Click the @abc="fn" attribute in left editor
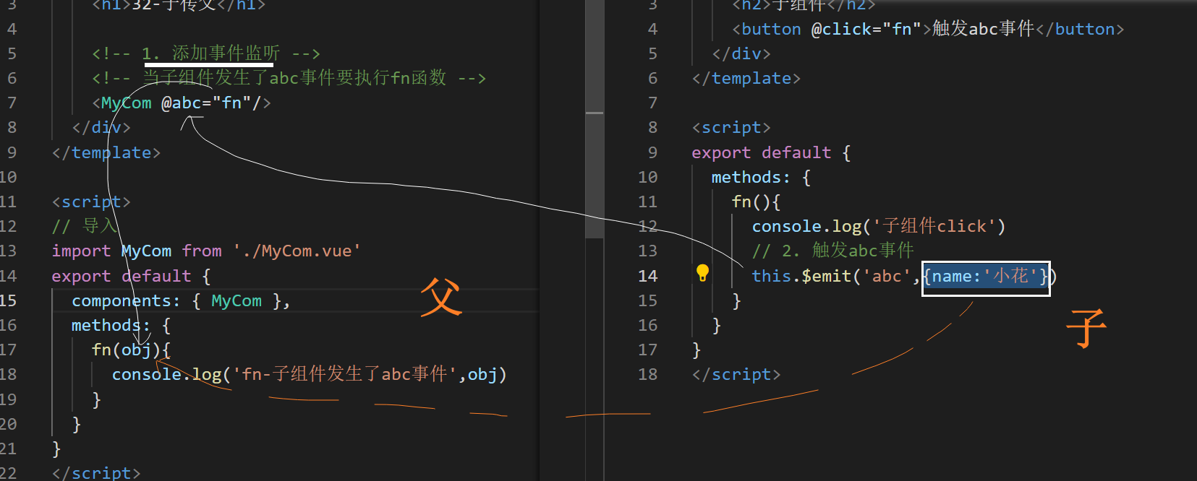This screenshot has height=481, width=1197. tap(206, 103)
